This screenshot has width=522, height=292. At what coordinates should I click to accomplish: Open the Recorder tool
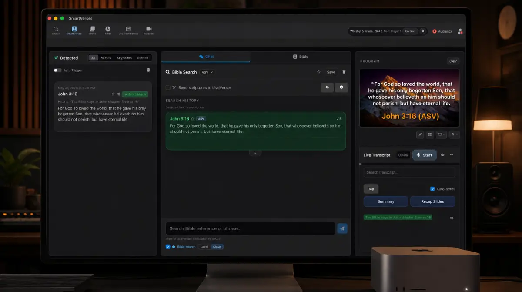(x=149, y=30)
